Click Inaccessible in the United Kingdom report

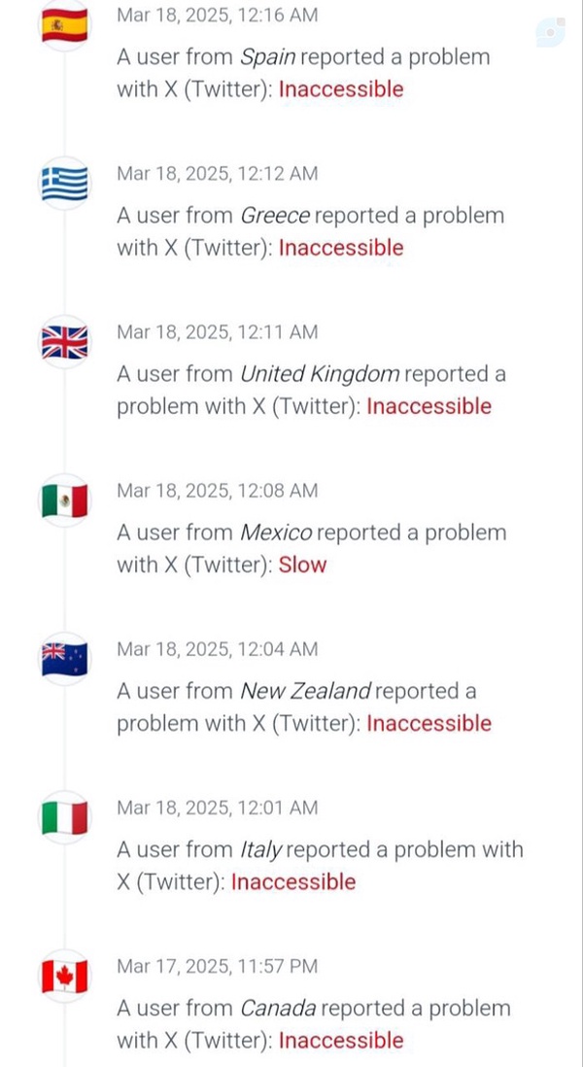click(x=429, y=406)
